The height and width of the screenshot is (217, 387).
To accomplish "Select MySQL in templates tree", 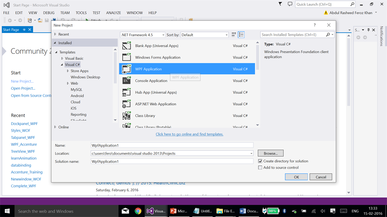I will (76, 90).
